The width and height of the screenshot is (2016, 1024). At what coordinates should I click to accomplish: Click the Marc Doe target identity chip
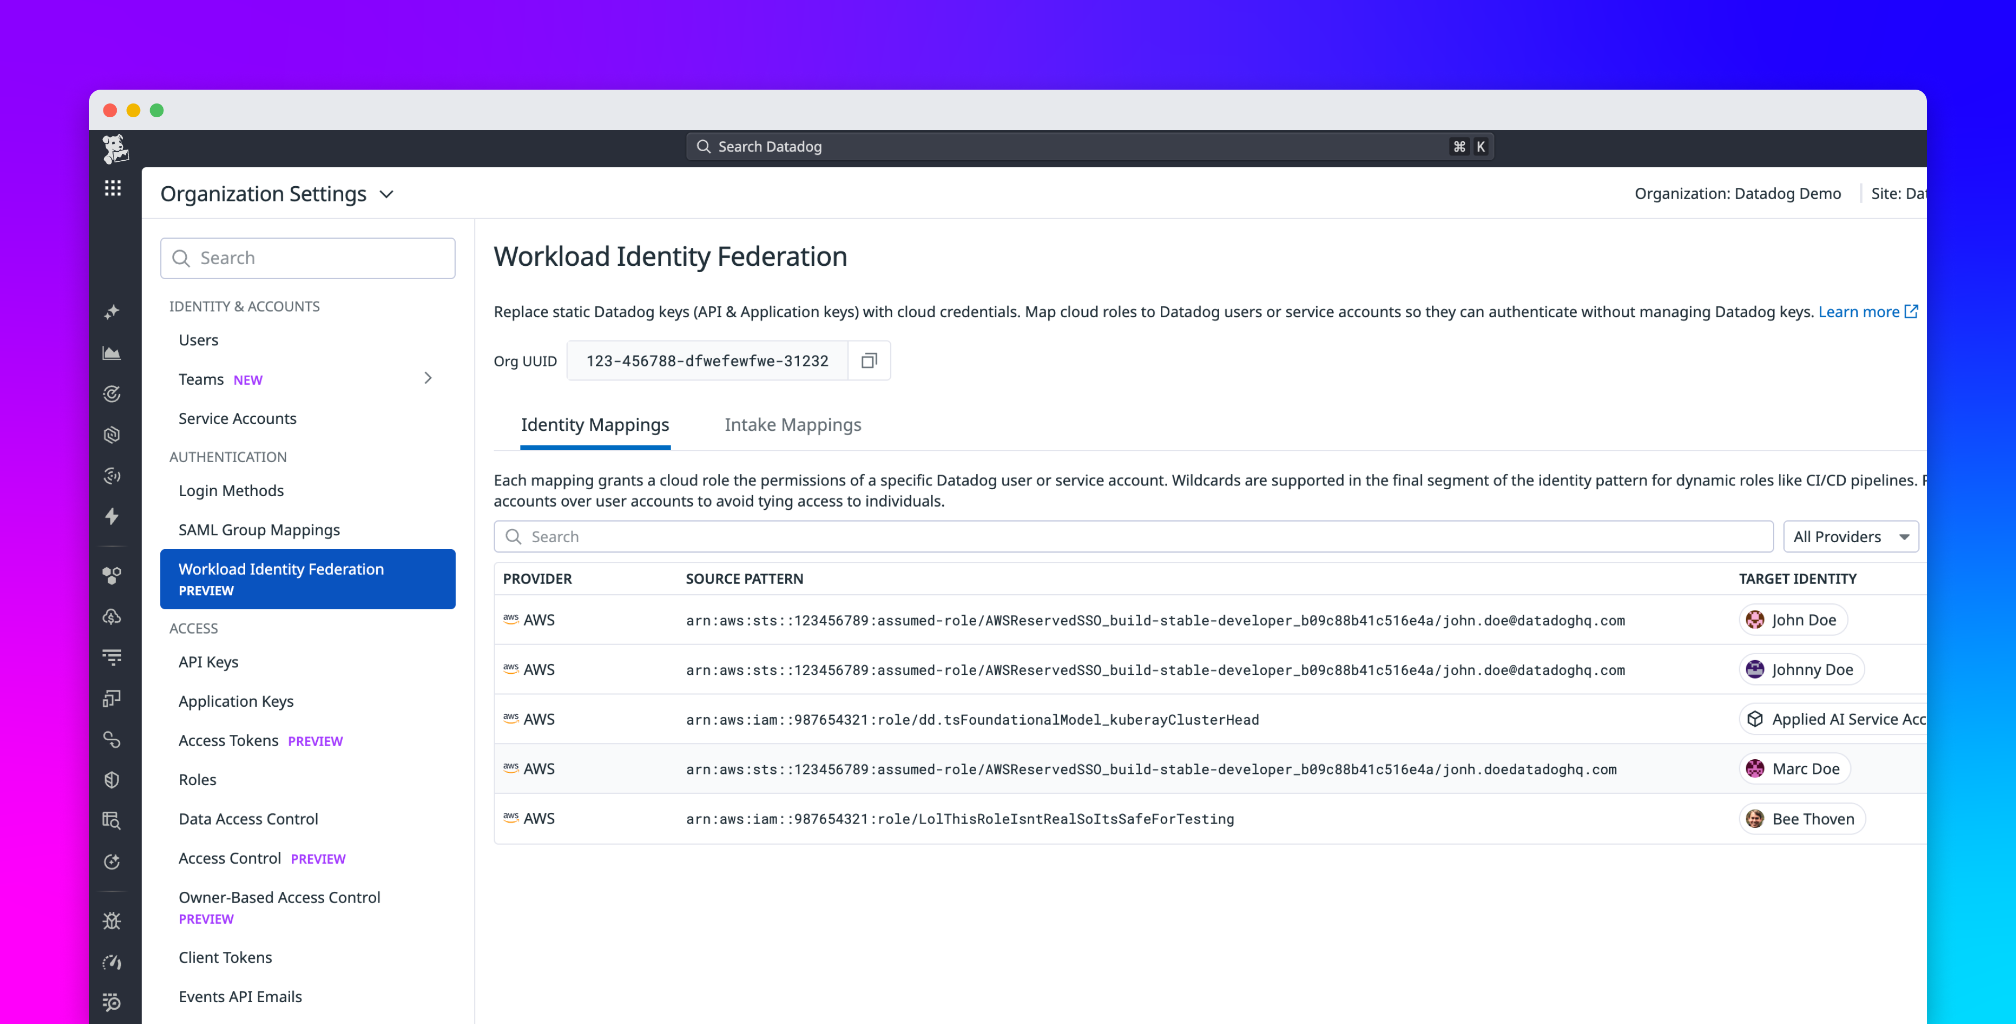[1795, 768]
